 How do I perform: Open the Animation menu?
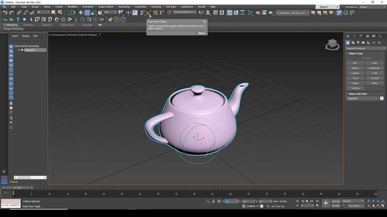88,7
